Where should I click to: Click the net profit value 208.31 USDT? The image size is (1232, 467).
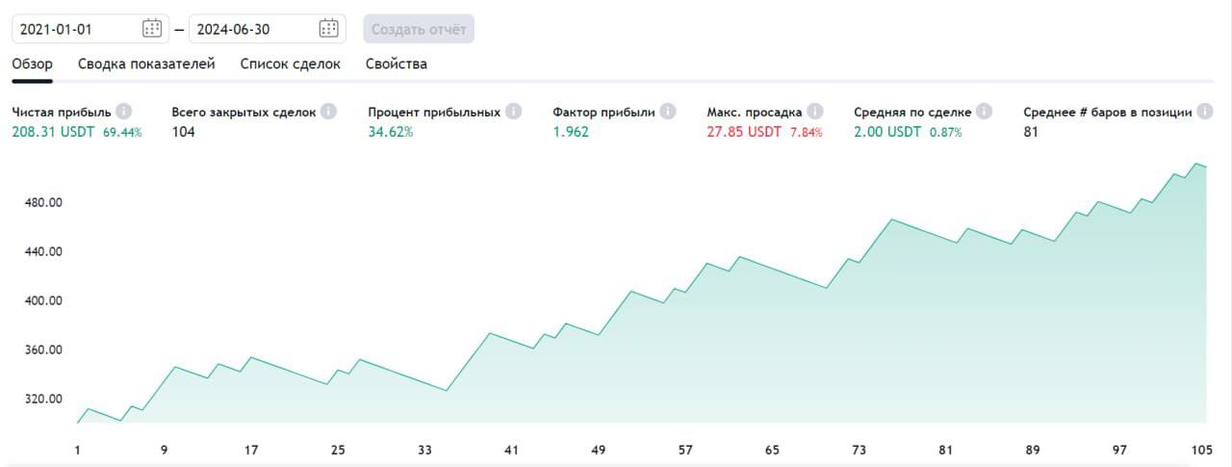(53, 132)
